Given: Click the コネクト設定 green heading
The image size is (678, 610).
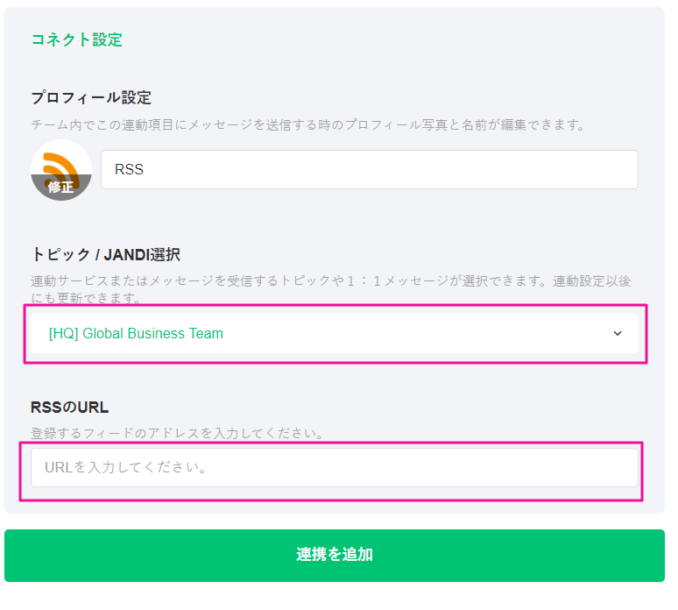Looking at the screenshot, I should click(x=76, y=39).
